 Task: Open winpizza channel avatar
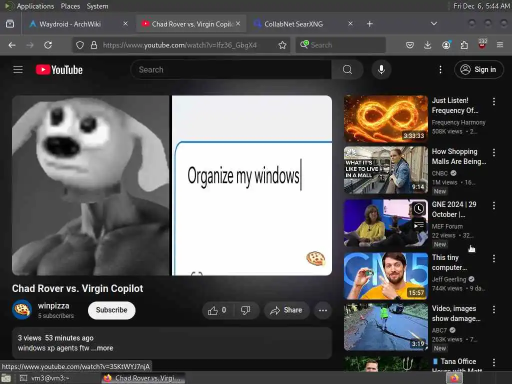click(x=22, y=309)
